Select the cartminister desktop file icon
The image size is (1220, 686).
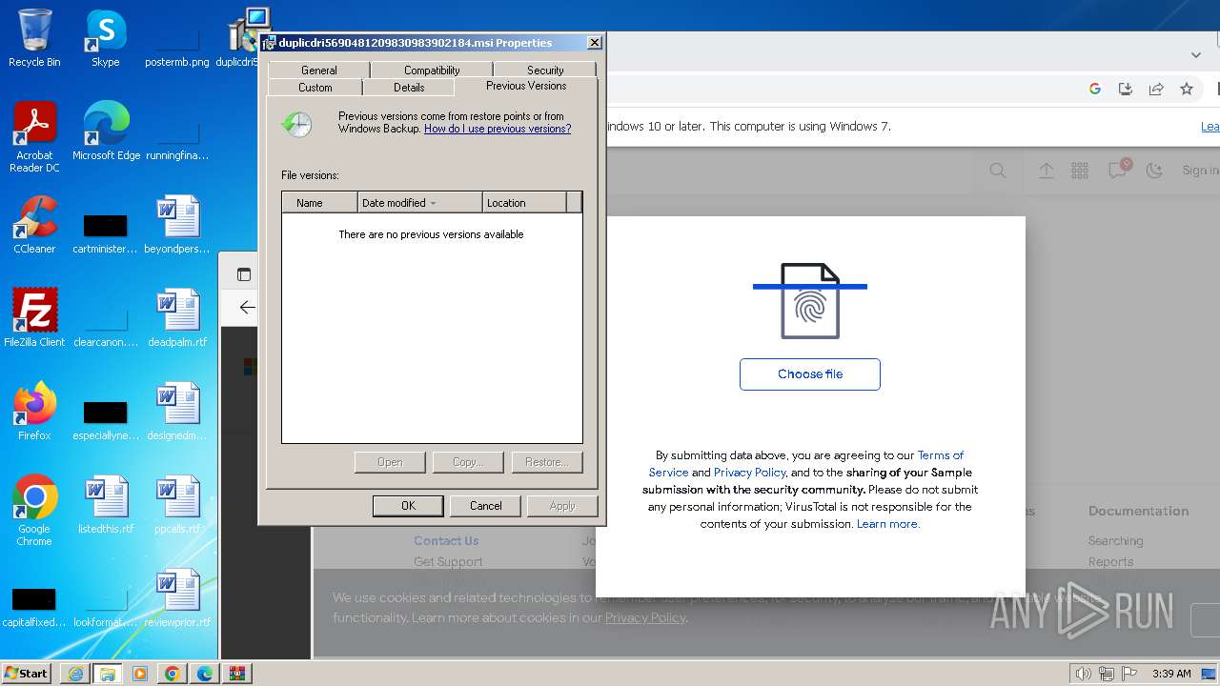[106, 232]
